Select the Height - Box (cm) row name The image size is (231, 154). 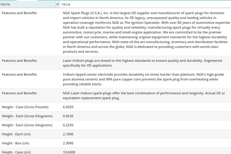pyautogui.click(x=15, y=143)
